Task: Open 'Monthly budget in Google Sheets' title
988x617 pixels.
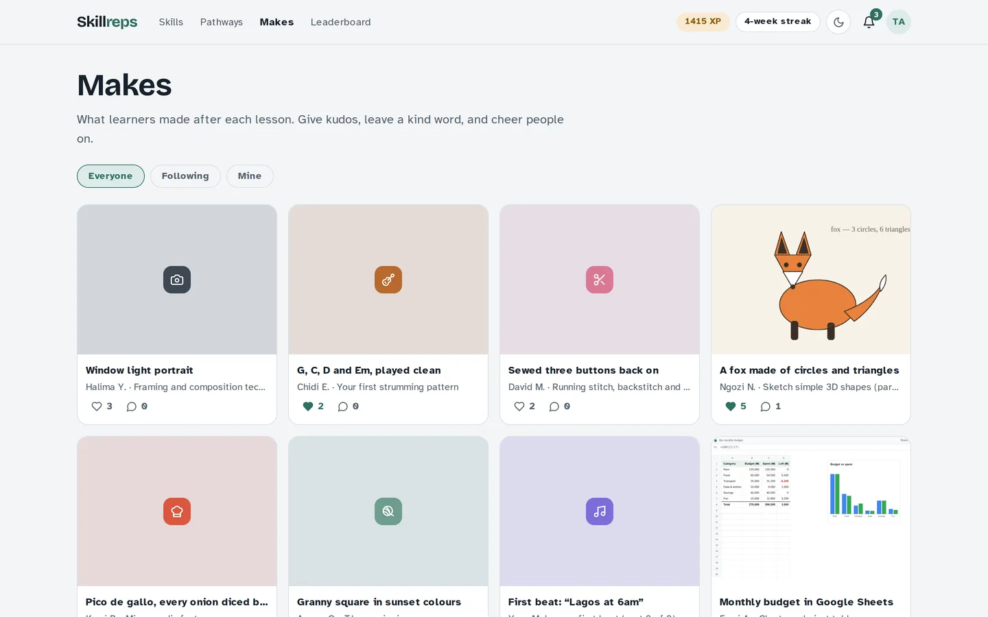Action: 806,602
